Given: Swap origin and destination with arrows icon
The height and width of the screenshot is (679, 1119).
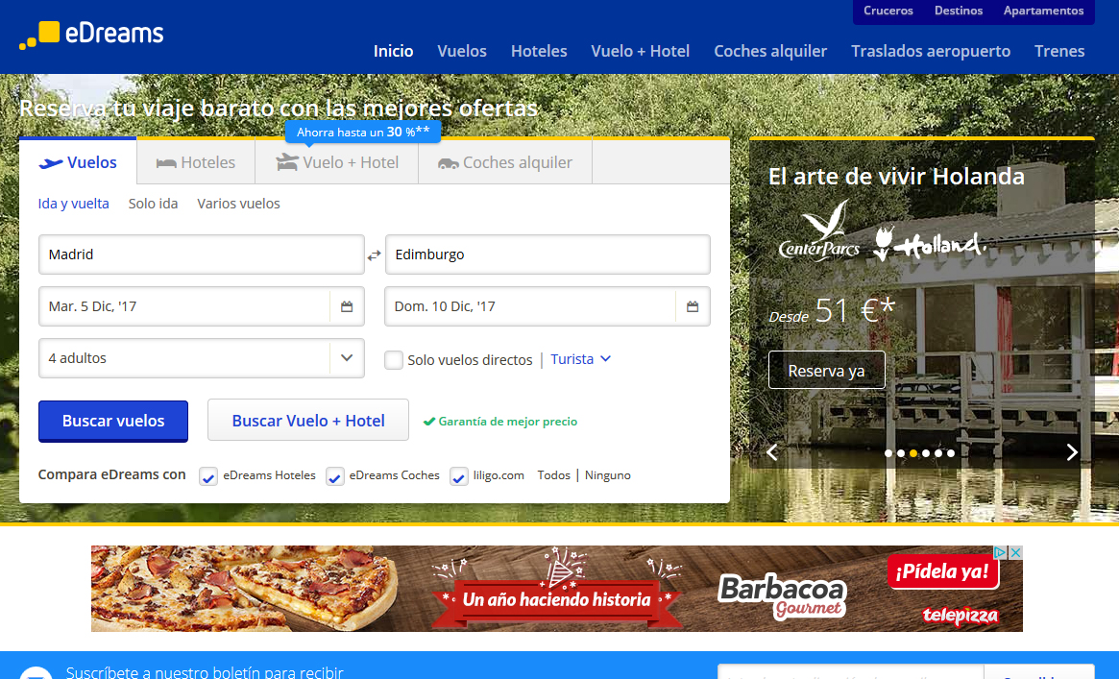Looking at the screenshot, I should click(x=375, y=255).
